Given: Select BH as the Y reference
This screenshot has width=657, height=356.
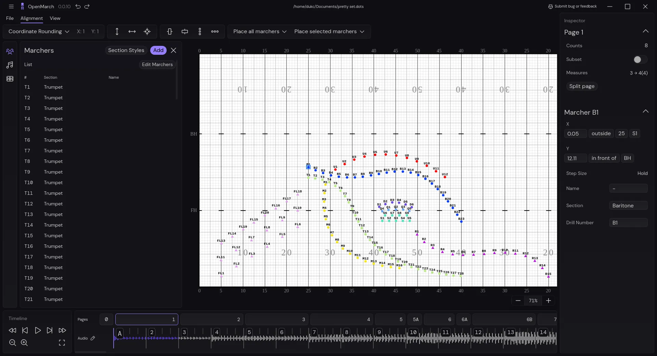Looking at the screenshot, I should point(628,158).
